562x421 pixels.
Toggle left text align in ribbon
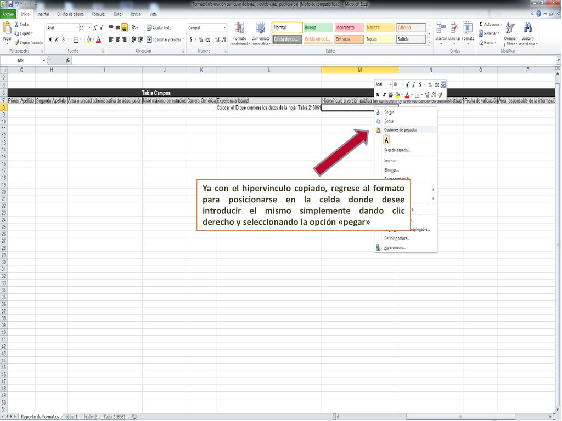tap(111, 39)
